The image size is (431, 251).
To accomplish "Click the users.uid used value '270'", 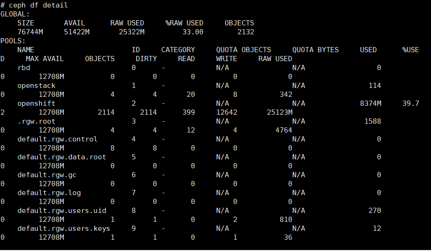I will coord(375,211).
